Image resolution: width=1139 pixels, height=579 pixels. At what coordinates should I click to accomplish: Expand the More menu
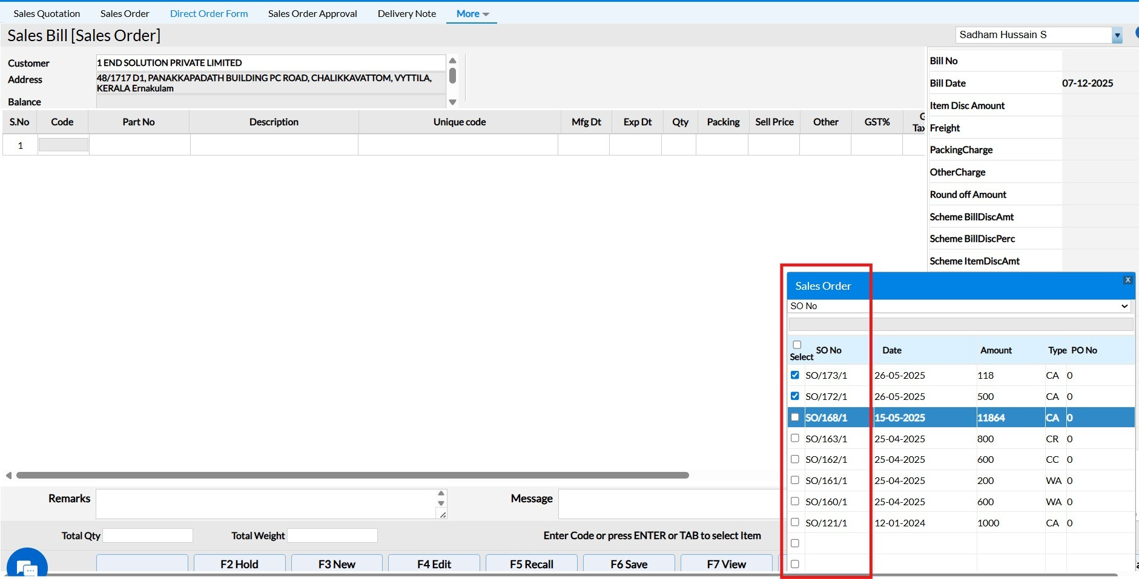pos(472,13)
